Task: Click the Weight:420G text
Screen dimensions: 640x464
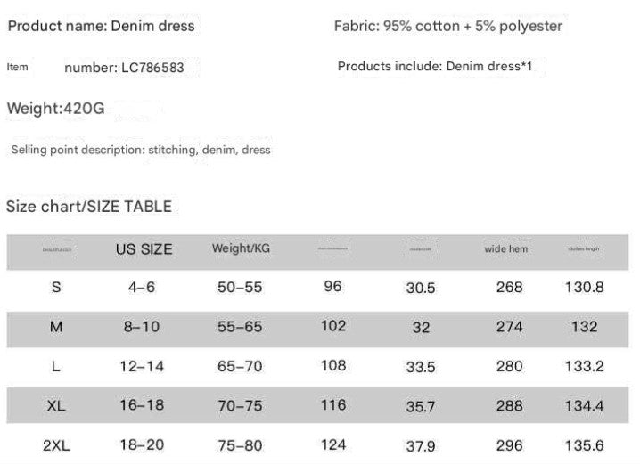Action: pos(56,109)
